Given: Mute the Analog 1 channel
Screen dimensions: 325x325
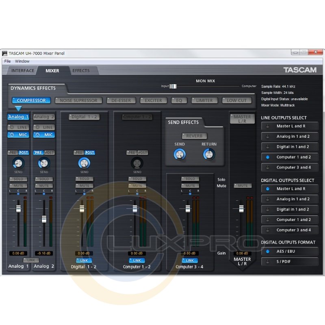Looking at the screenshot, I should click(19, 186).
